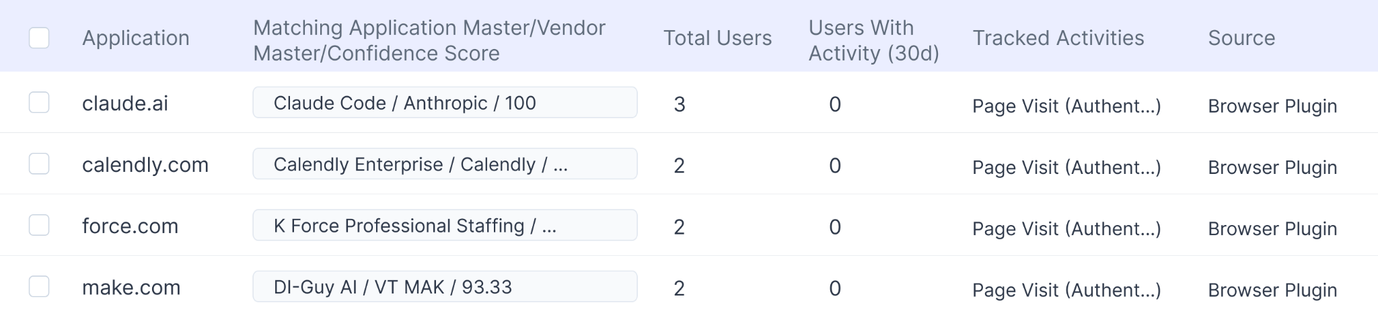Sort by Users With Activity (30d) header
Image resolution: width=1378 pixels, height=317 pixels.
(873, 40)
